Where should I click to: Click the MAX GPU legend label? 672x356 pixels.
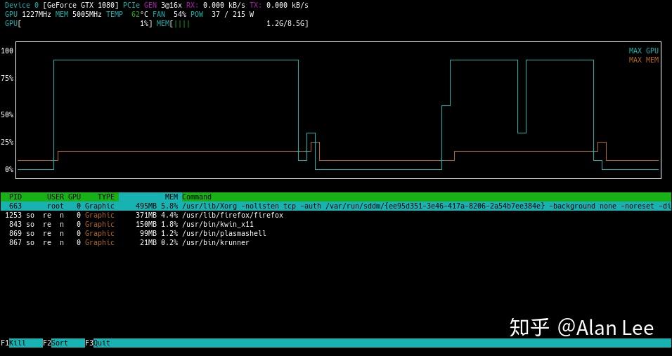tap(644, 51)
